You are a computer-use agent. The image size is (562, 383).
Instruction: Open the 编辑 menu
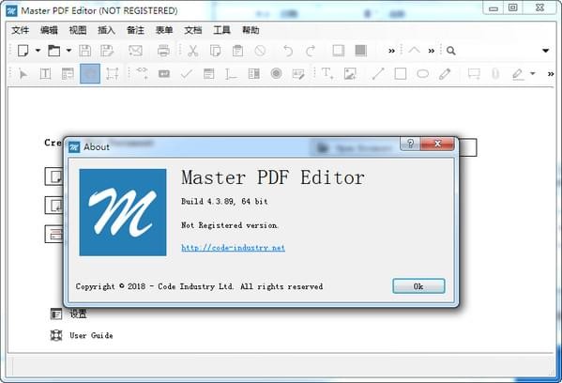point(49,30)
